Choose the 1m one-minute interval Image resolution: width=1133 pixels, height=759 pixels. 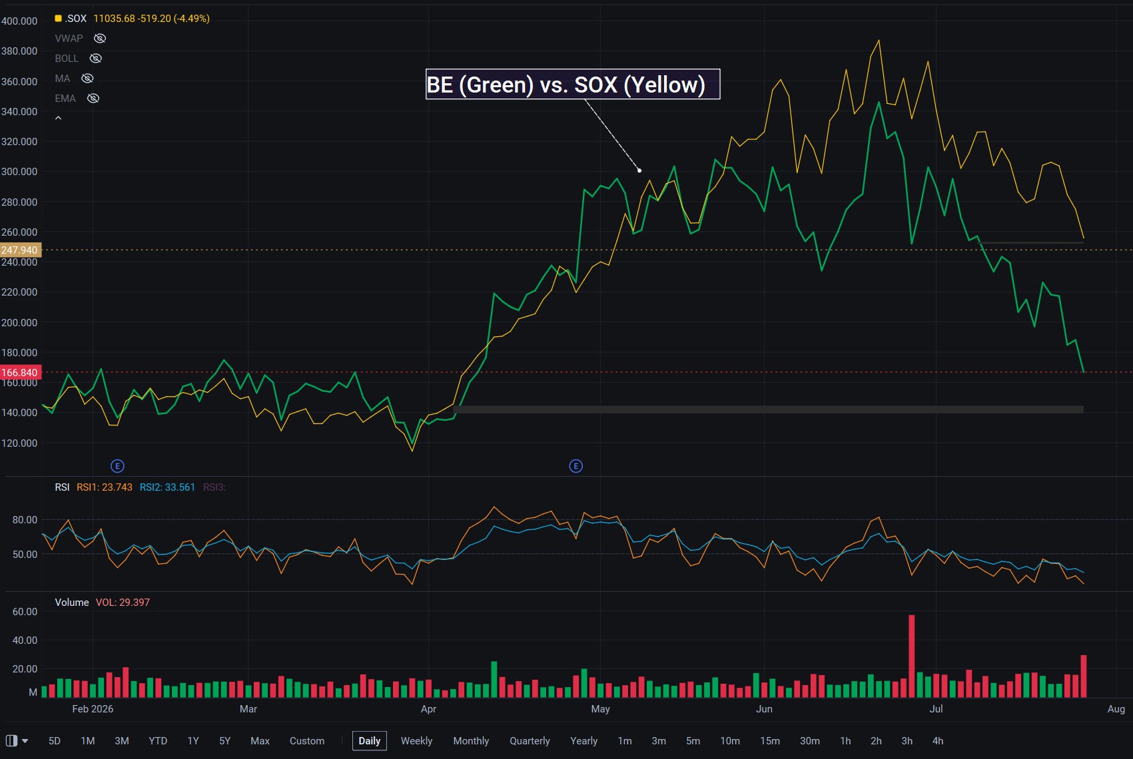(625, 740)
